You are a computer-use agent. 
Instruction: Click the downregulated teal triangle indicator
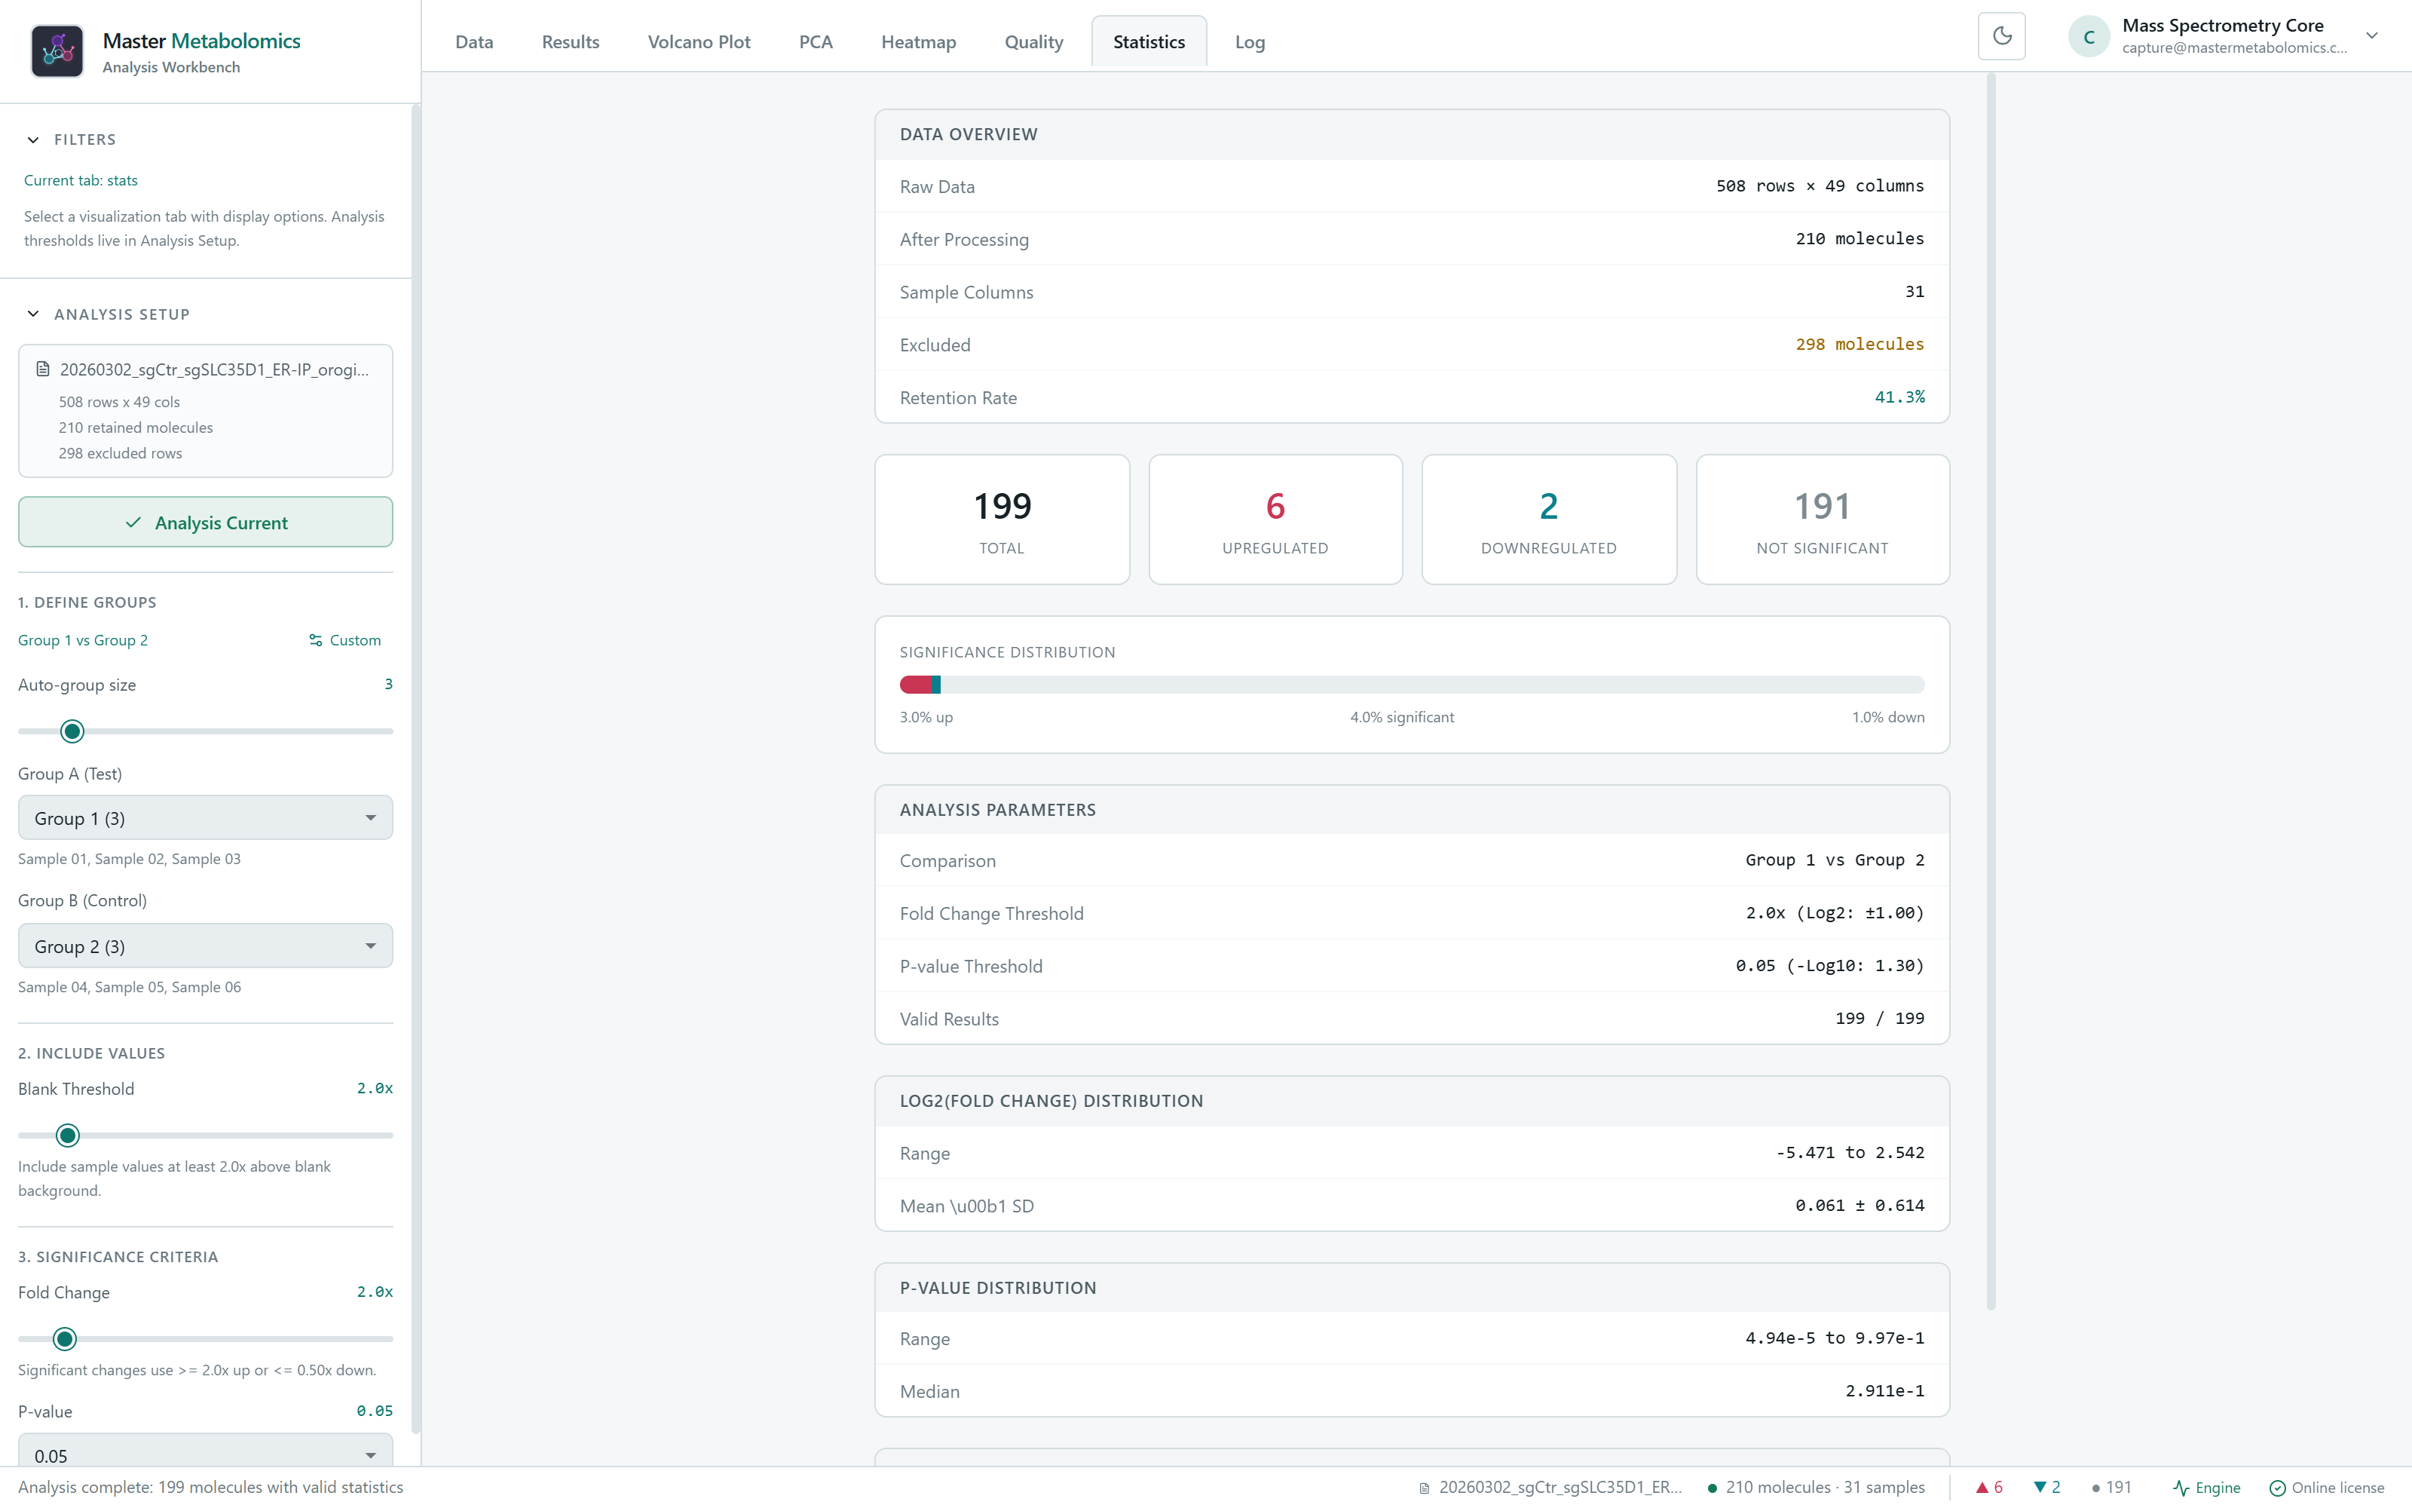pos(2040,1487)
